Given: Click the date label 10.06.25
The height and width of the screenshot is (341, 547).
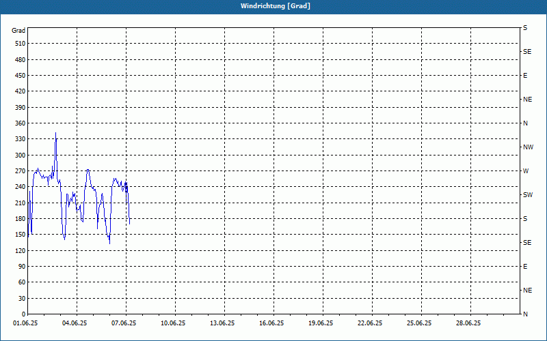Looking at the screenshot, I should click(173, 323).
